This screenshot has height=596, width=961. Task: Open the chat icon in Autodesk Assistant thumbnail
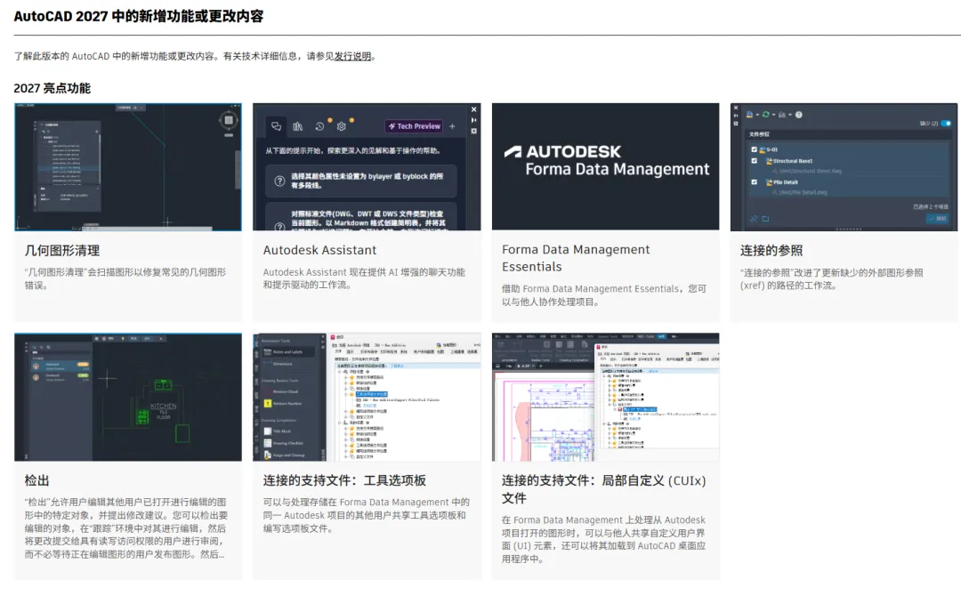click(277, 126)
